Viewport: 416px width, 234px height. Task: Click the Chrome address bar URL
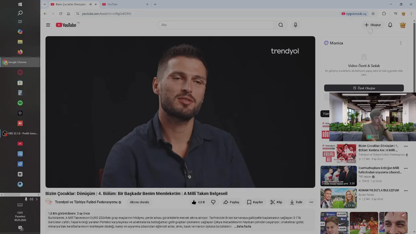tap(107, 14)
